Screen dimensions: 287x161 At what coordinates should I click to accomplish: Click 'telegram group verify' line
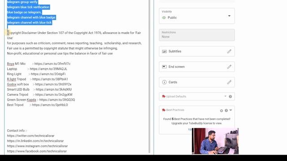[x=22, y=2]
